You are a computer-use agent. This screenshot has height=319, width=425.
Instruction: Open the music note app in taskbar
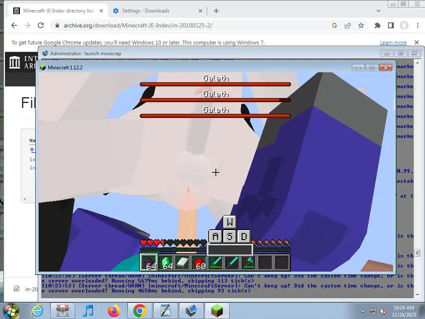pos(88,311)
